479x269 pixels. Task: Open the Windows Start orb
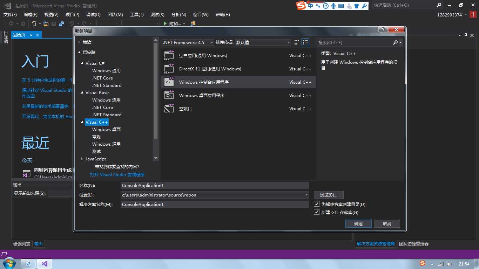pos(9,263)
